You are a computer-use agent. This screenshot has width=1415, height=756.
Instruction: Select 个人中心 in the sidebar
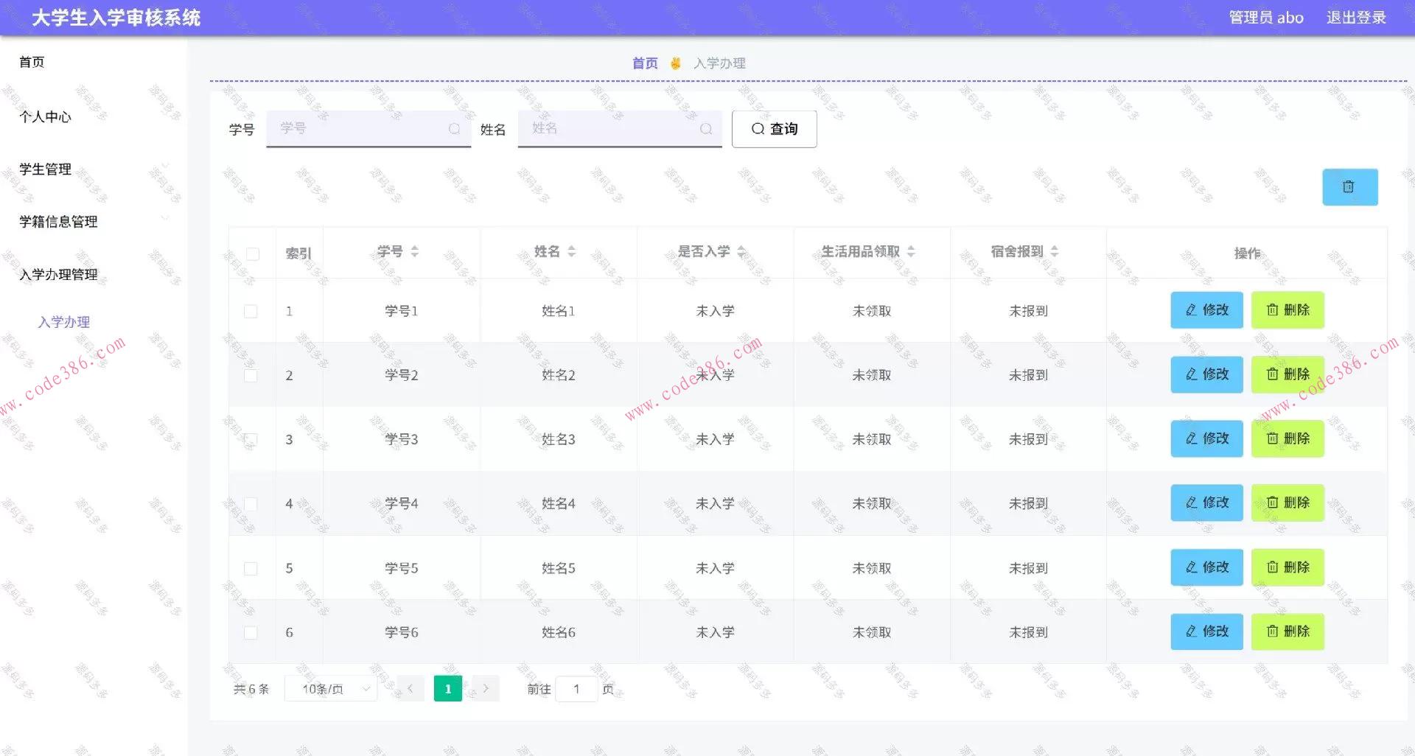tap(45, 116)
